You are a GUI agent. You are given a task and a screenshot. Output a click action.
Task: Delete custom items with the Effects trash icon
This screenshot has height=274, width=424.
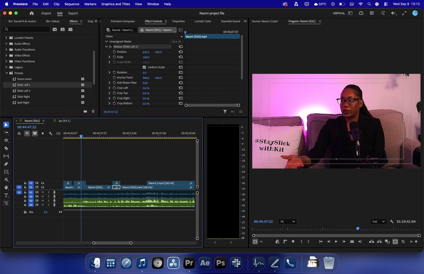point(93,111)
